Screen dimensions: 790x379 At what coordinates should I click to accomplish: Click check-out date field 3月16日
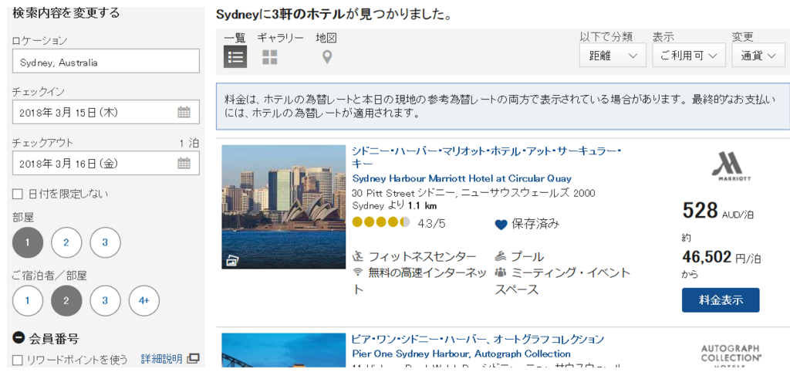click(106, 163)
